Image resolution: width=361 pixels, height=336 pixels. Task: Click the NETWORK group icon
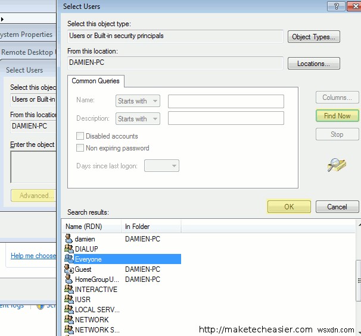tap(69, 319)
